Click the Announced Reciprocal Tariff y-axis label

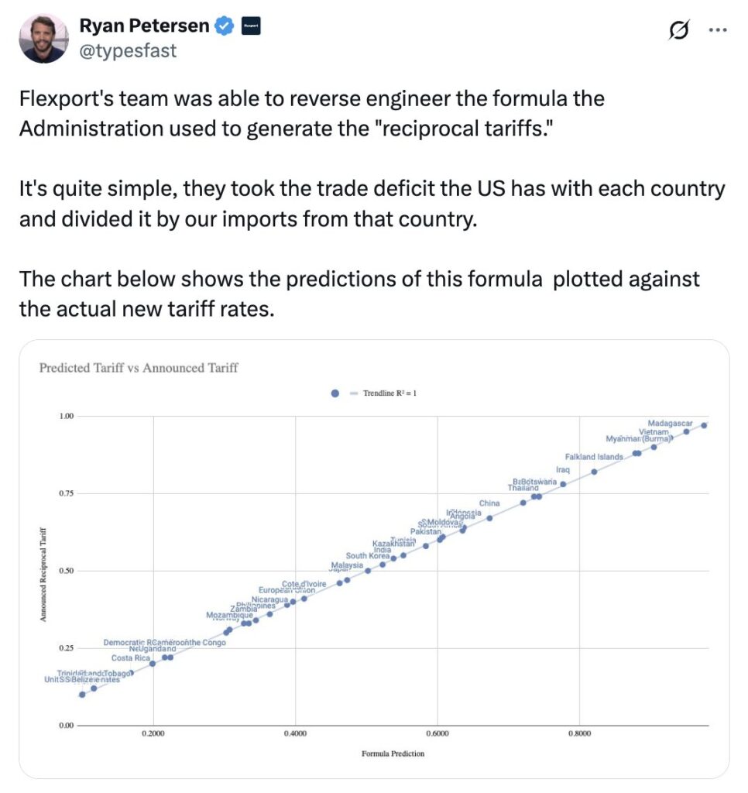44,574
